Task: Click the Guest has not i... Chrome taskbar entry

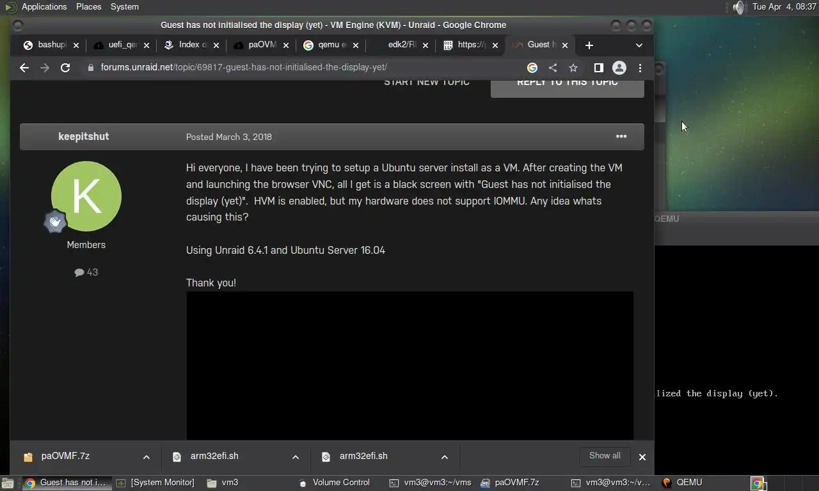Action: click(x=66, y=483)
